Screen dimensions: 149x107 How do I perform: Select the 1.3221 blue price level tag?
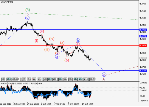tap(143, 36)
